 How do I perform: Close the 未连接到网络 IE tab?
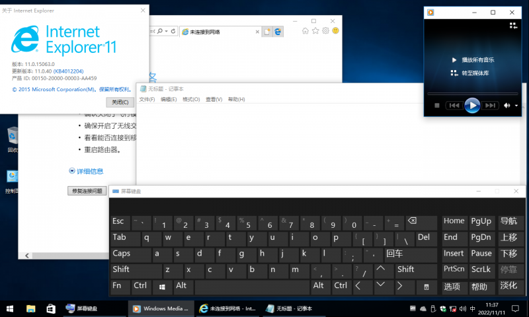pyautogui.click(x=257, y=32)
